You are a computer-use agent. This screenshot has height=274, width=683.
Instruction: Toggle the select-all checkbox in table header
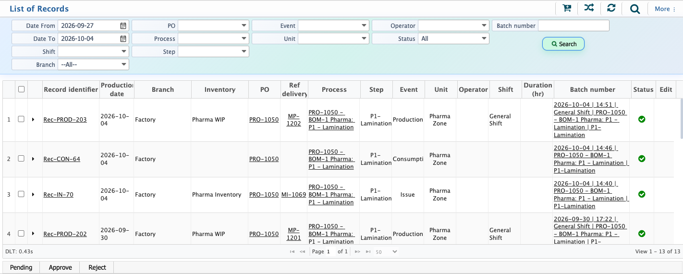pyautogui.click(x=21, y=89)
